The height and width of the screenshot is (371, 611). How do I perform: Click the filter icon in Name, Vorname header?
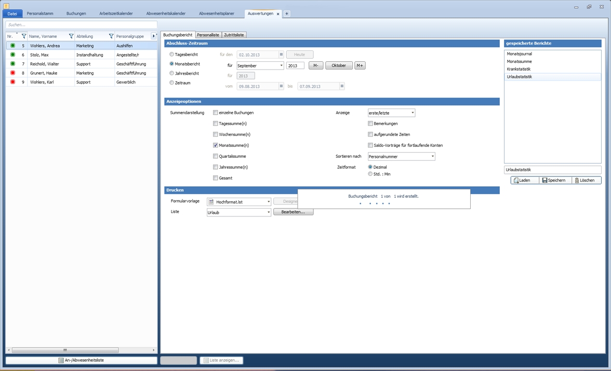coord(71,36)
